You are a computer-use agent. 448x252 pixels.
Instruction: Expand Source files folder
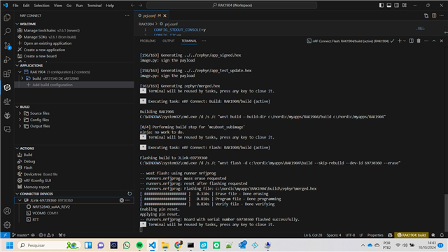coord(20,113)
